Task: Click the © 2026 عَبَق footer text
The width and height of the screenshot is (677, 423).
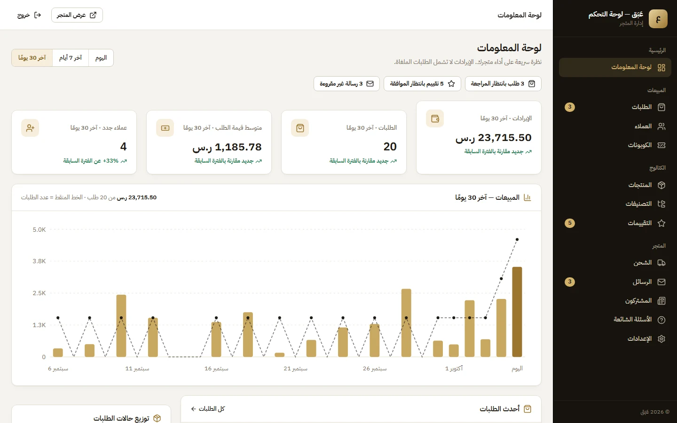Action: click(x=655, y=412)
